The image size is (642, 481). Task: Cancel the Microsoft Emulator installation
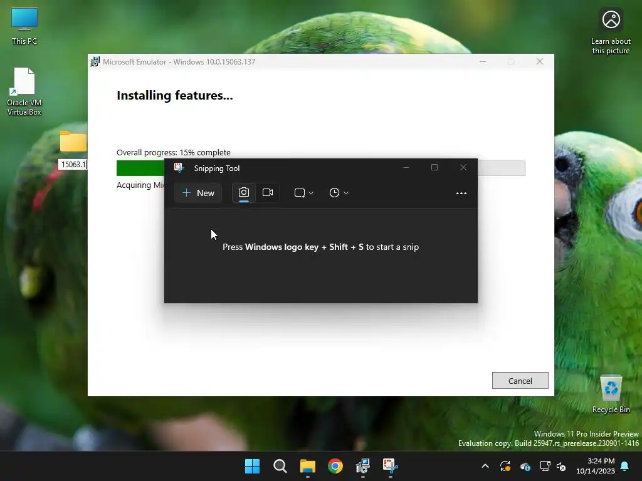pyautogui.click(x=520, y=381)
